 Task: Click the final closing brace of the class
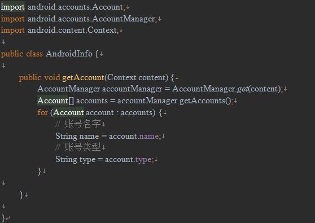tap(3, 218)
